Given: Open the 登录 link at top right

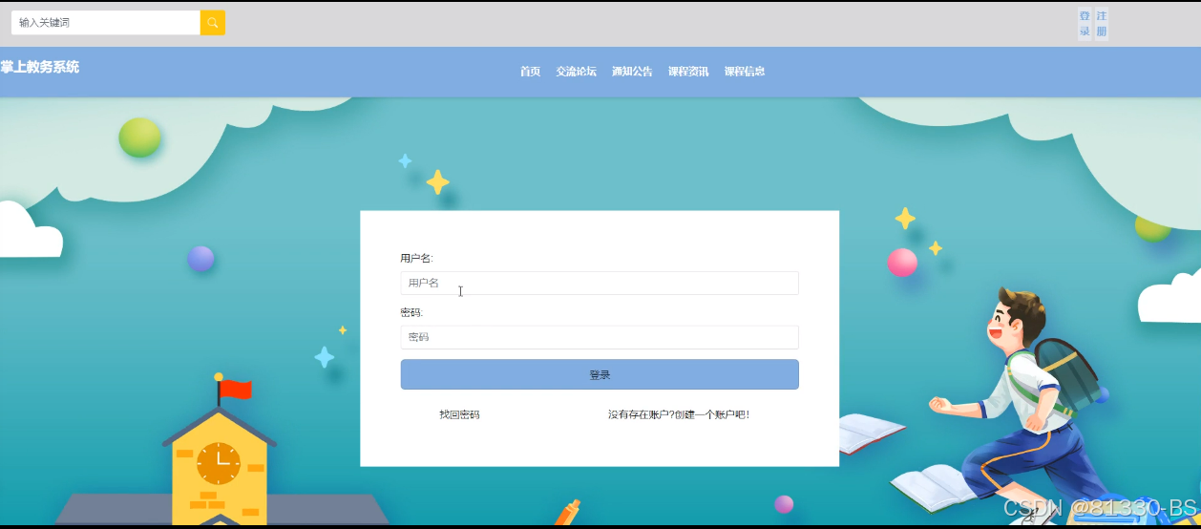Looking at the screenshot, I should [1085, 24].
